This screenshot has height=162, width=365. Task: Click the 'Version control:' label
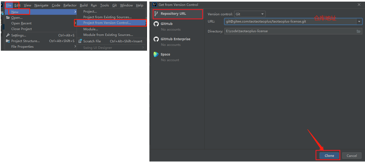(220, 14)
